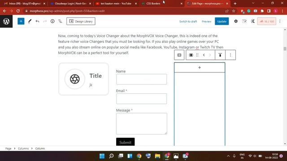The image size is (287, 161).
Task: Click the black Submit button
Action: click(x=126, y=142)
